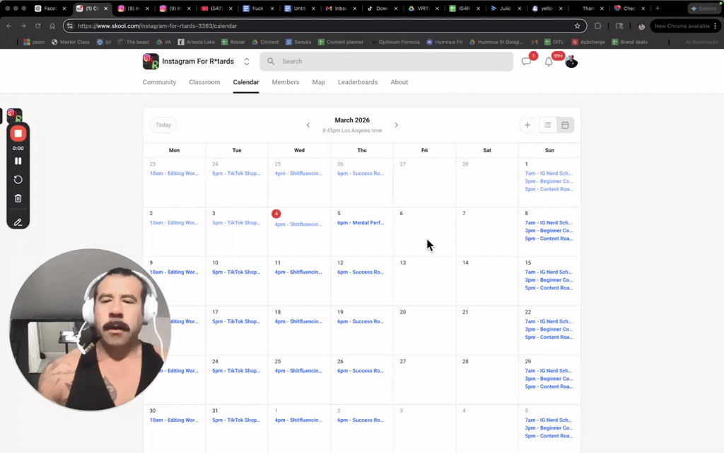Delete the current recording
Screen dimensions: 724x453
18,199
